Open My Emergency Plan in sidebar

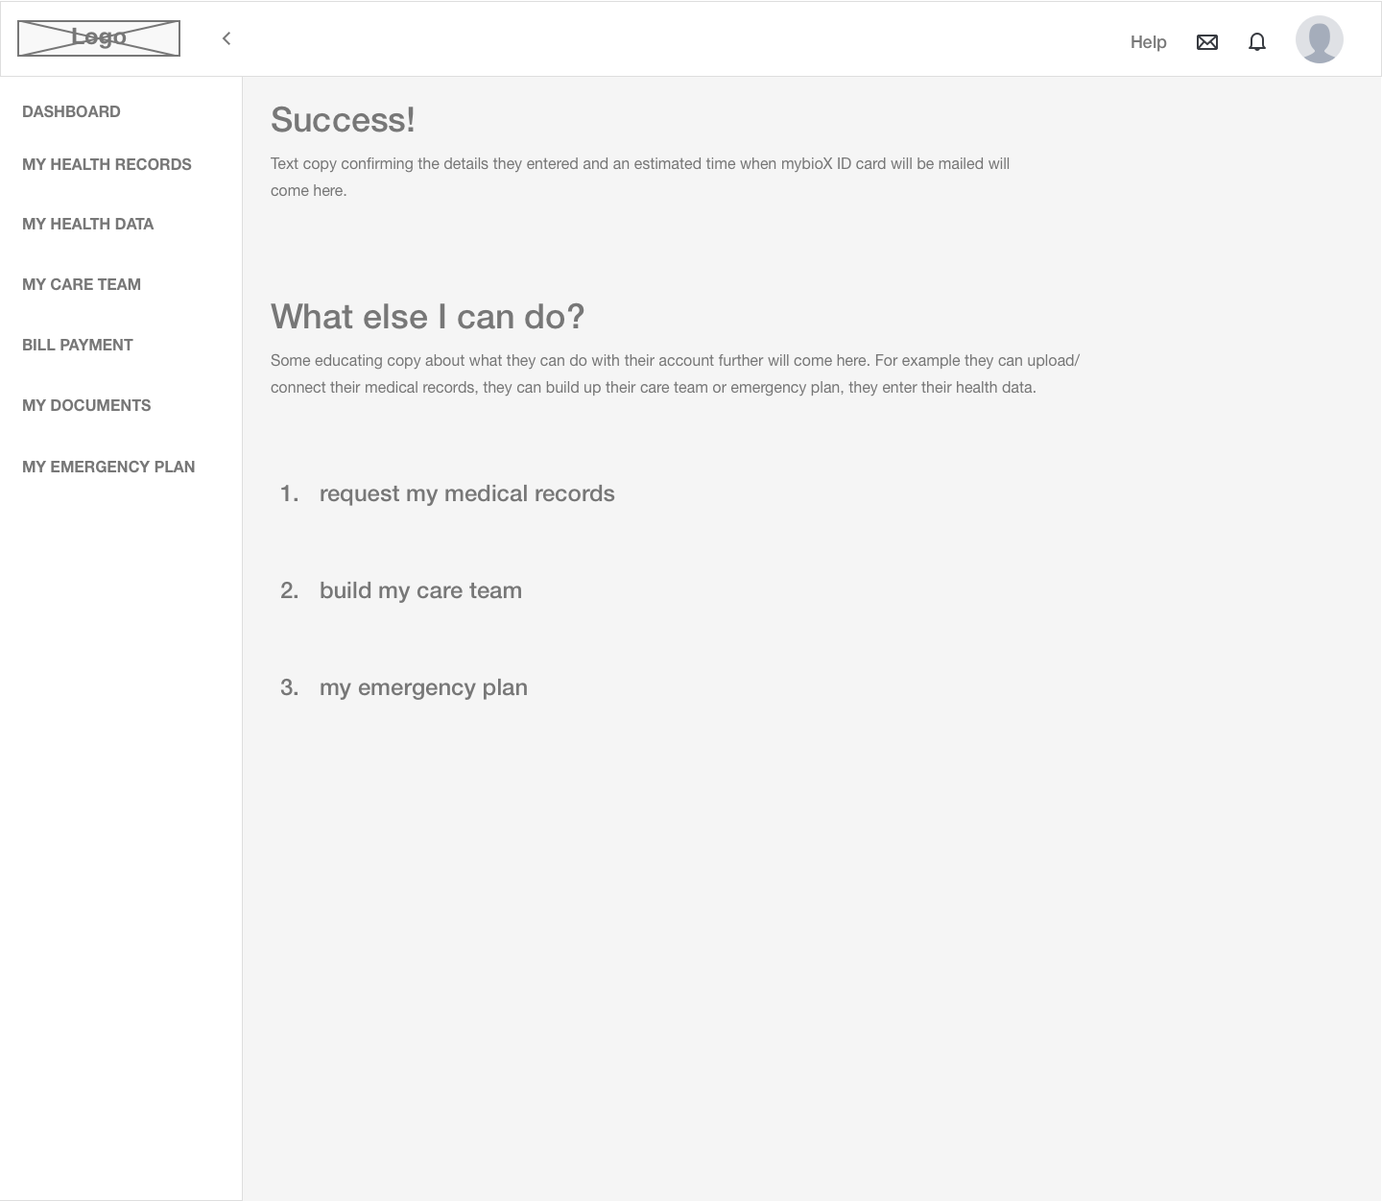click(x=108, y=467)
